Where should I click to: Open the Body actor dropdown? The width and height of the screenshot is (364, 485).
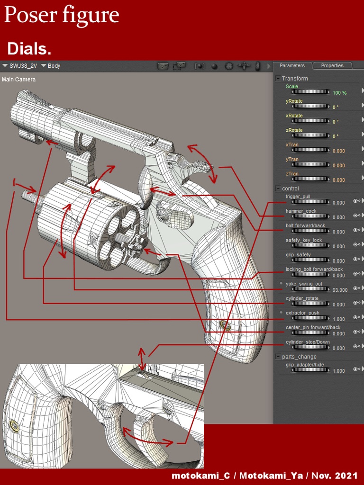(x=51, y=66)
